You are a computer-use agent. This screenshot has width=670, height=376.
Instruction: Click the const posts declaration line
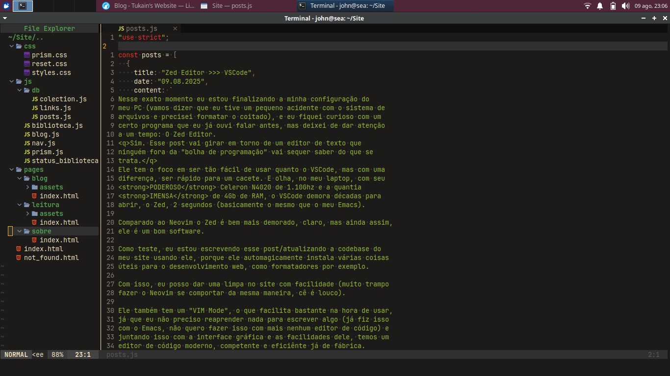148,55
